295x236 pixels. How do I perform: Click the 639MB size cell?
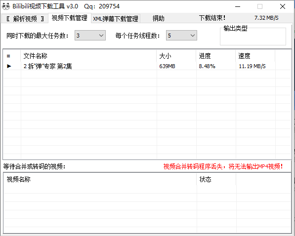(167, 66)
